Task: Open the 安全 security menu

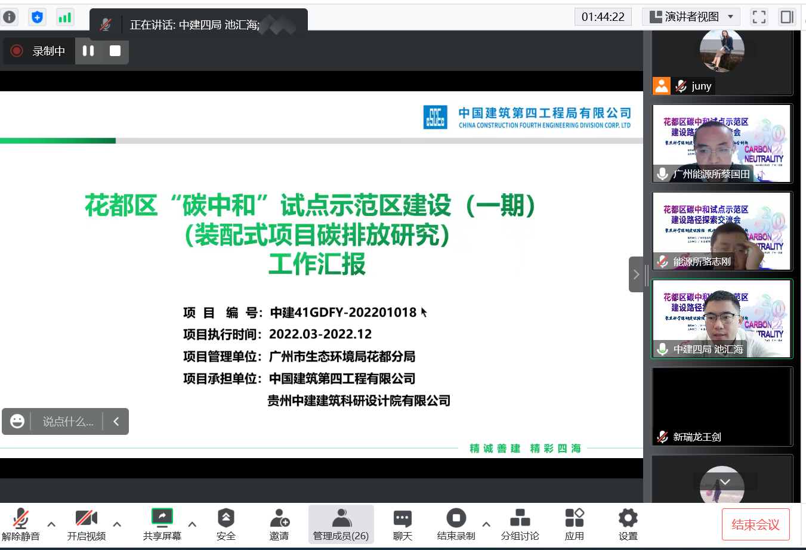Action: pyautogui.click(x=226, y=524)
